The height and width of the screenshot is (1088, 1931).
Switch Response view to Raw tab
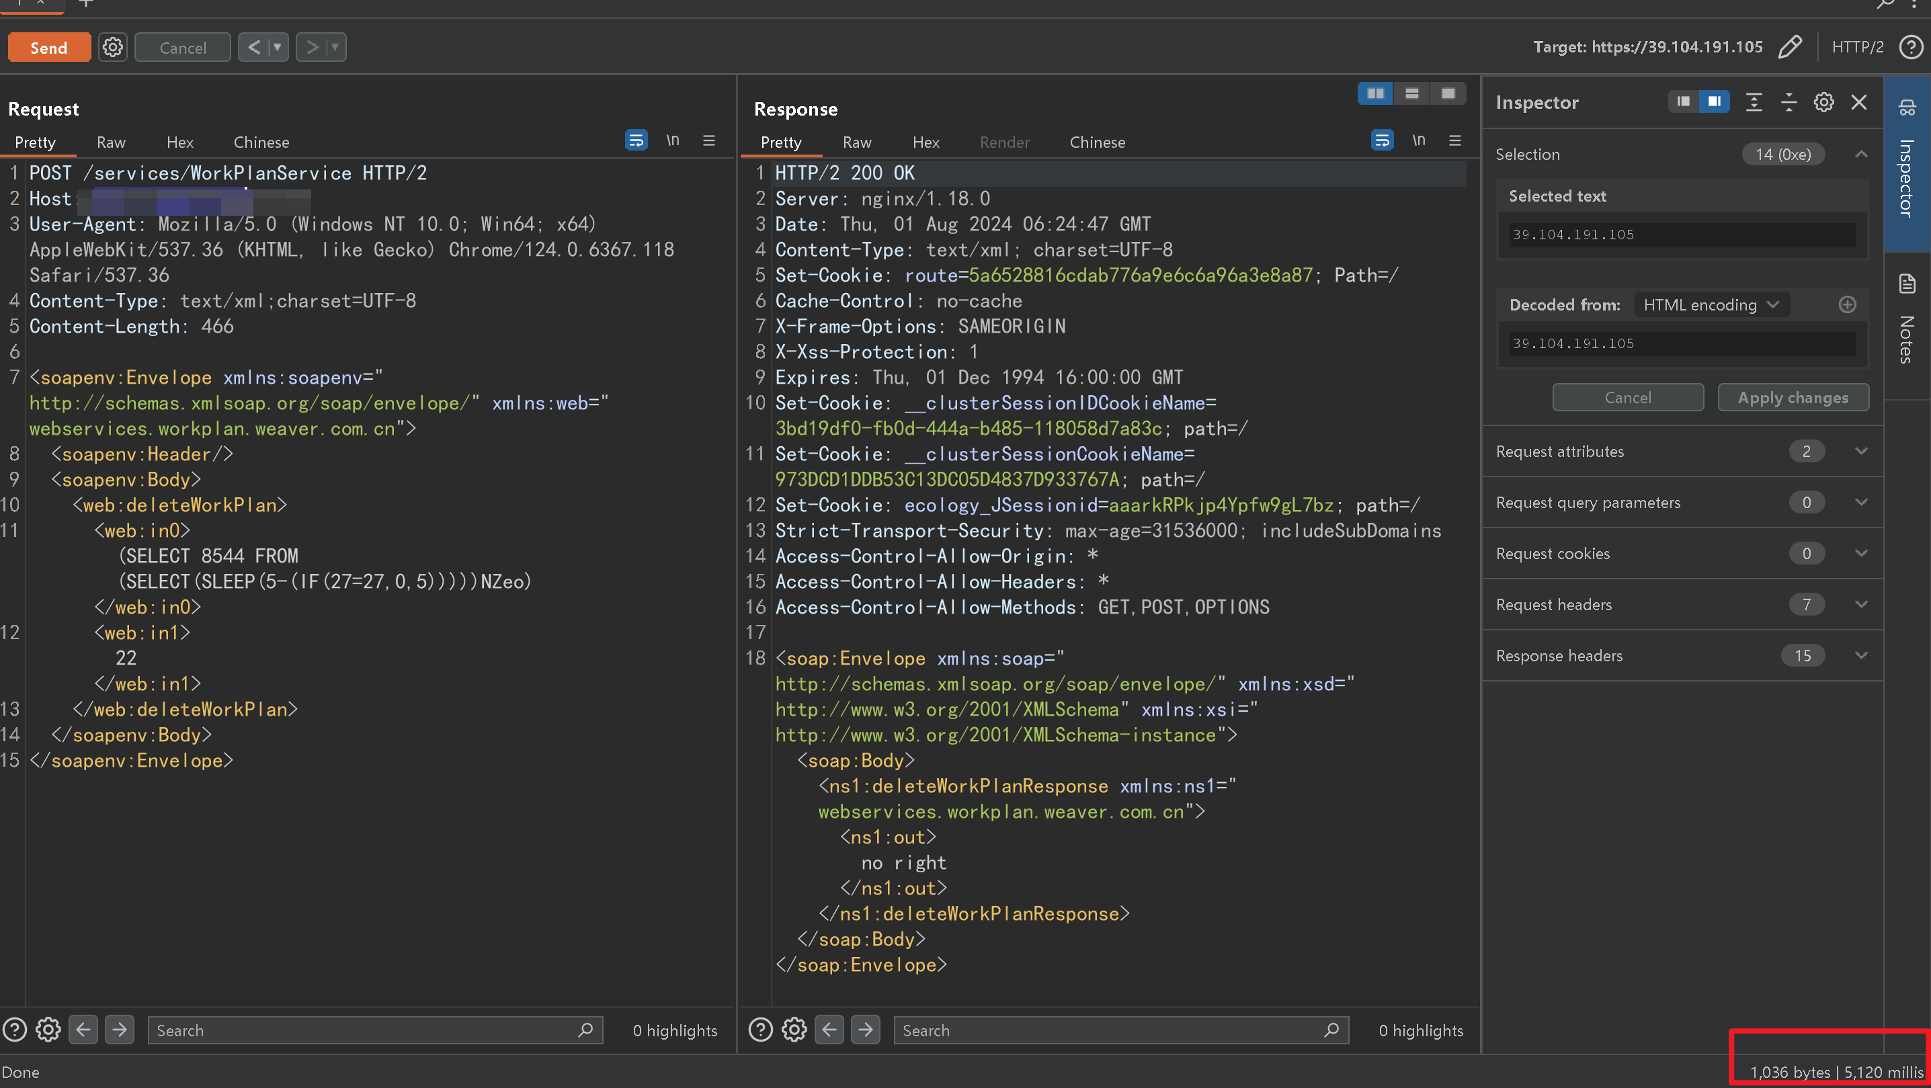pyautogui.click(x=856, y=142)
